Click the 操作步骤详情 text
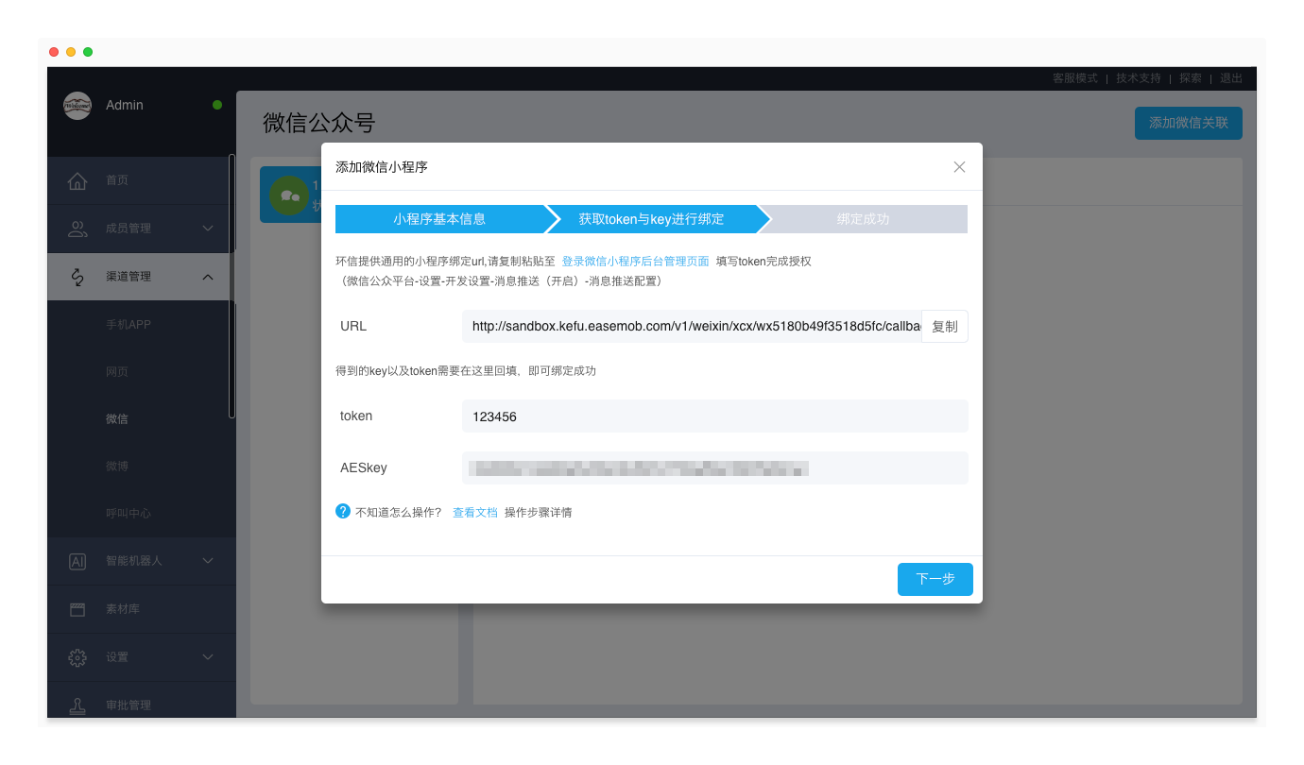Viewport: 1304px width, 765px height. (538, 513)
